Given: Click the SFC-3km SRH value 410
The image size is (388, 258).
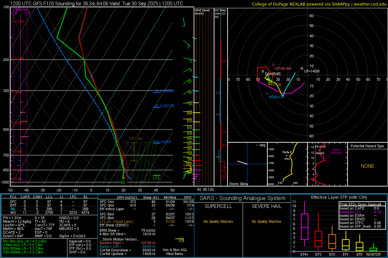Looking at the screenshot, I should click(133, 205).
